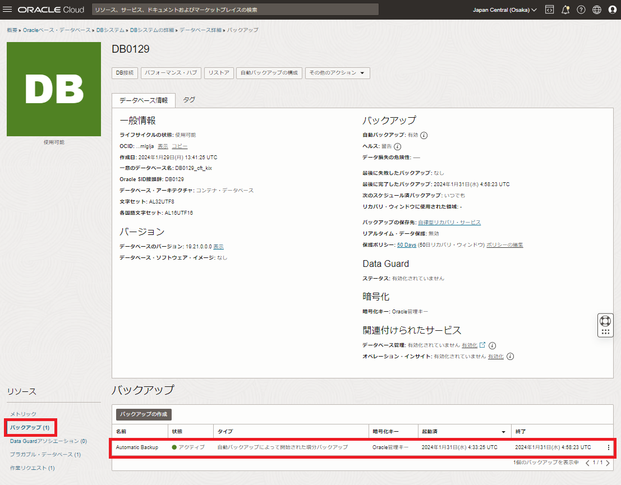This screenshot has width=621, height=485.
Task: Expand the その他のアクション dropdown
Action: [337, 73]
